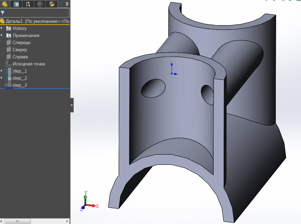Viewport: 301px width, 224px height.
Task: Select the Деталь1 part icon
Action: (x=2, y=21)
